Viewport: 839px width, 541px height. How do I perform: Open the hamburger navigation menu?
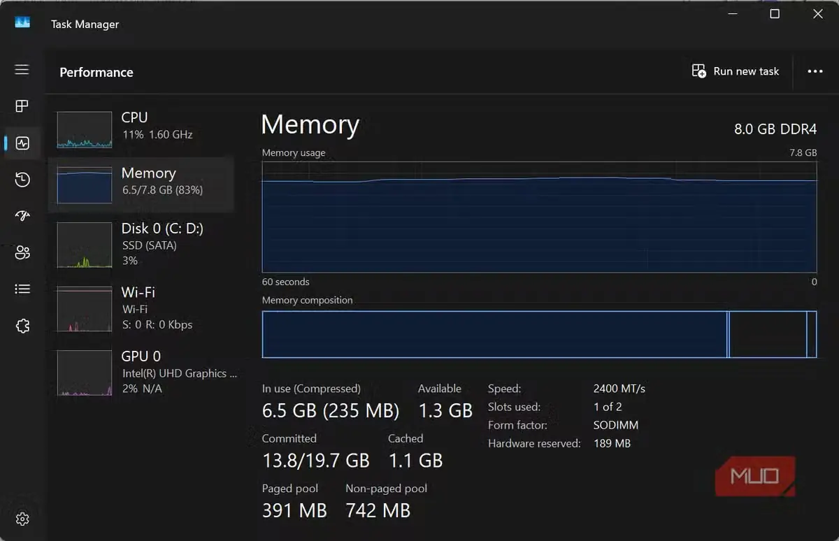(x=22, y=69)
